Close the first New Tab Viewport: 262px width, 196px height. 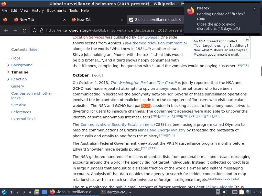pyautogui.click(x=64, y=20)
